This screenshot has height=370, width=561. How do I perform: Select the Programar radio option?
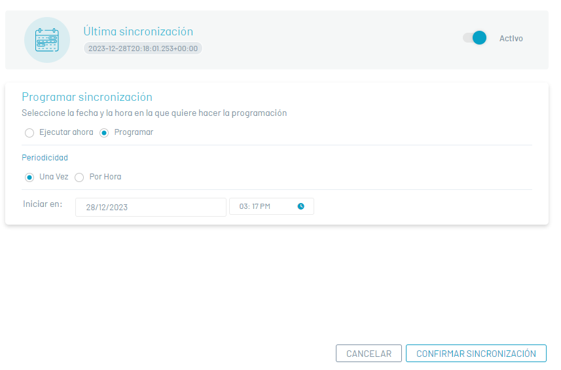[x=104, y=133]
